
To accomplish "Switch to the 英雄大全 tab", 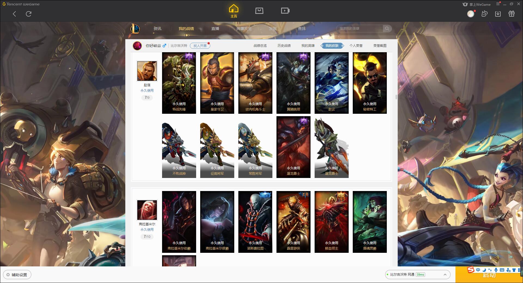I will click(244, 29).
